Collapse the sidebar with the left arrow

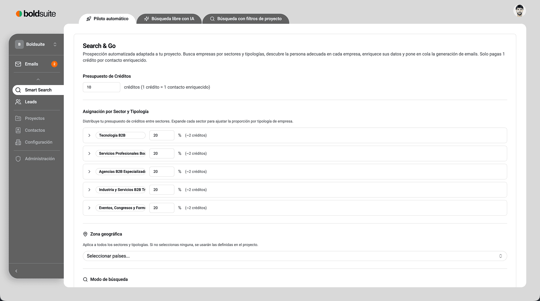coord(16,271)
